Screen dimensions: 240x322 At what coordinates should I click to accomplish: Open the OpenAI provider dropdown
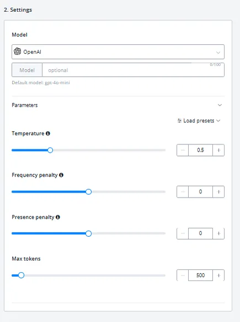click(118, 52)
